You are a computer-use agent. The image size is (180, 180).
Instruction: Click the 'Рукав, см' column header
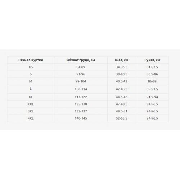[x=152, y=60]
